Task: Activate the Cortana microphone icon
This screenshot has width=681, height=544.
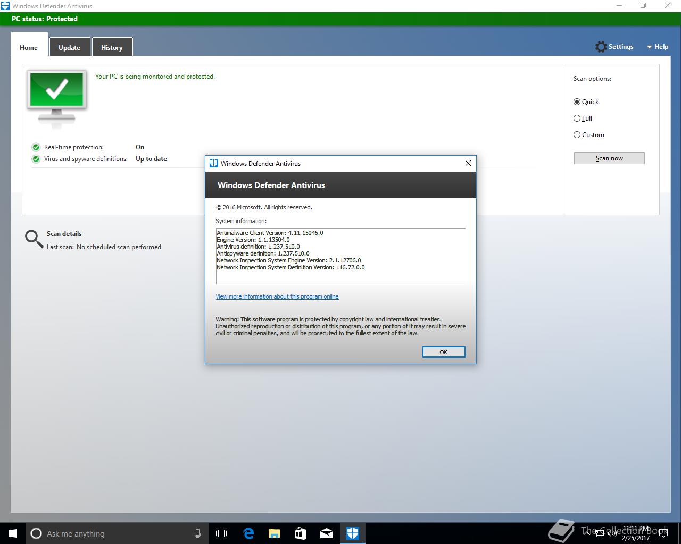Action: pos(197,533)
